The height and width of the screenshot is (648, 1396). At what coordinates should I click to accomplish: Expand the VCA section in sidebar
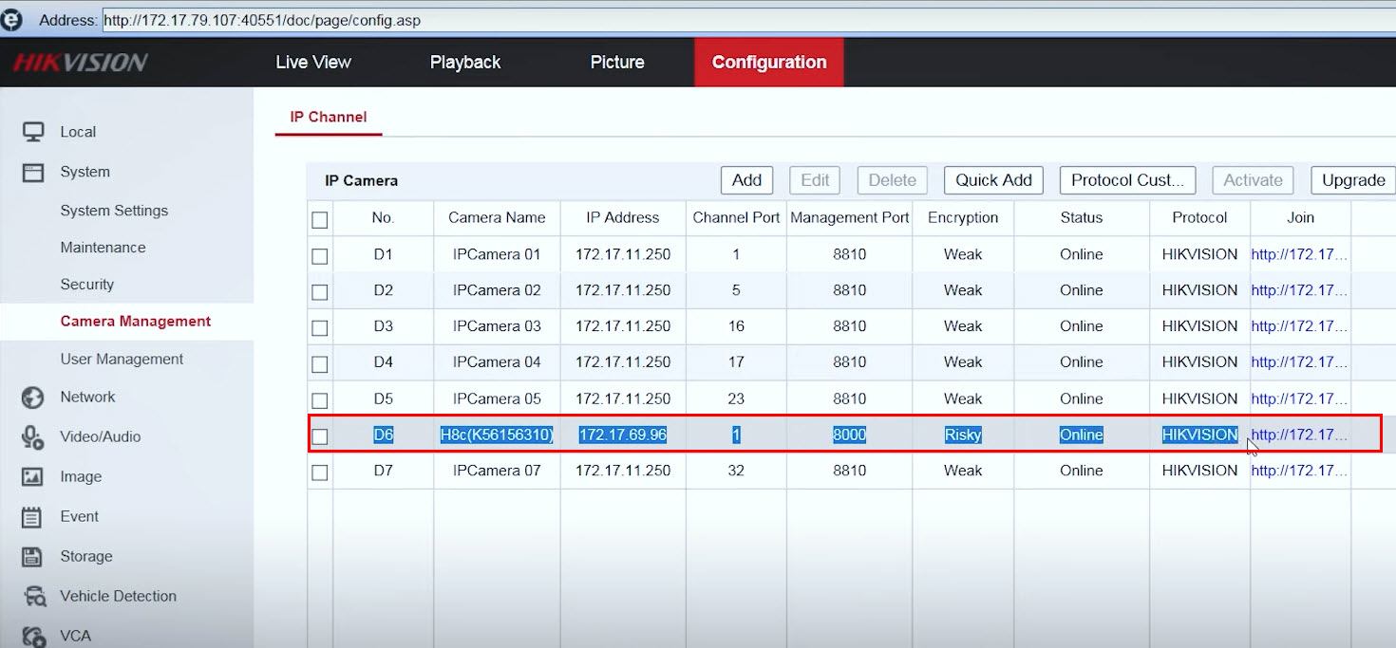point(75,636)
